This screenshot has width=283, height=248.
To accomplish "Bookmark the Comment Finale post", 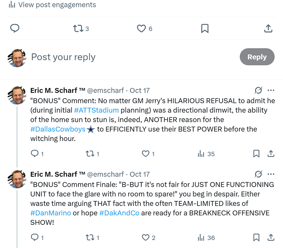I will pos(256,238).
